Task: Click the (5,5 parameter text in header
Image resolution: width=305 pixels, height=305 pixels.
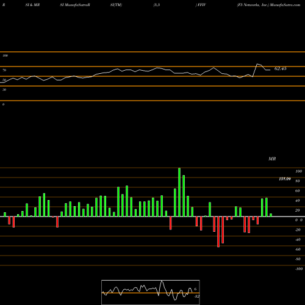Action: pos(157,5)
